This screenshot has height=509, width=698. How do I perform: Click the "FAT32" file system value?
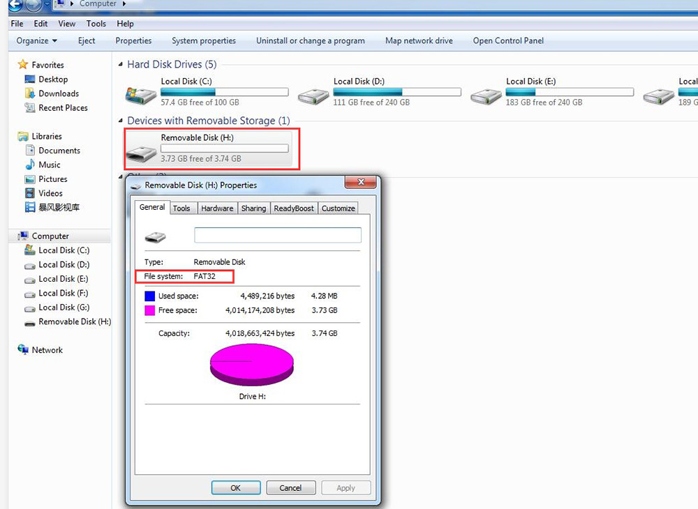[205, 276]
